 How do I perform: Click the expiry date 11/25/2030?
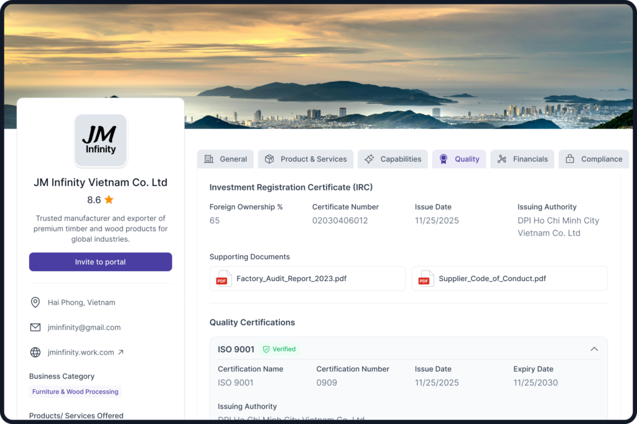(x=536, y=382)
